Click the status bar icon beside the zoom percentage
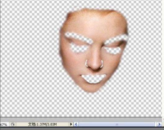164x130 pixels. 13,124
